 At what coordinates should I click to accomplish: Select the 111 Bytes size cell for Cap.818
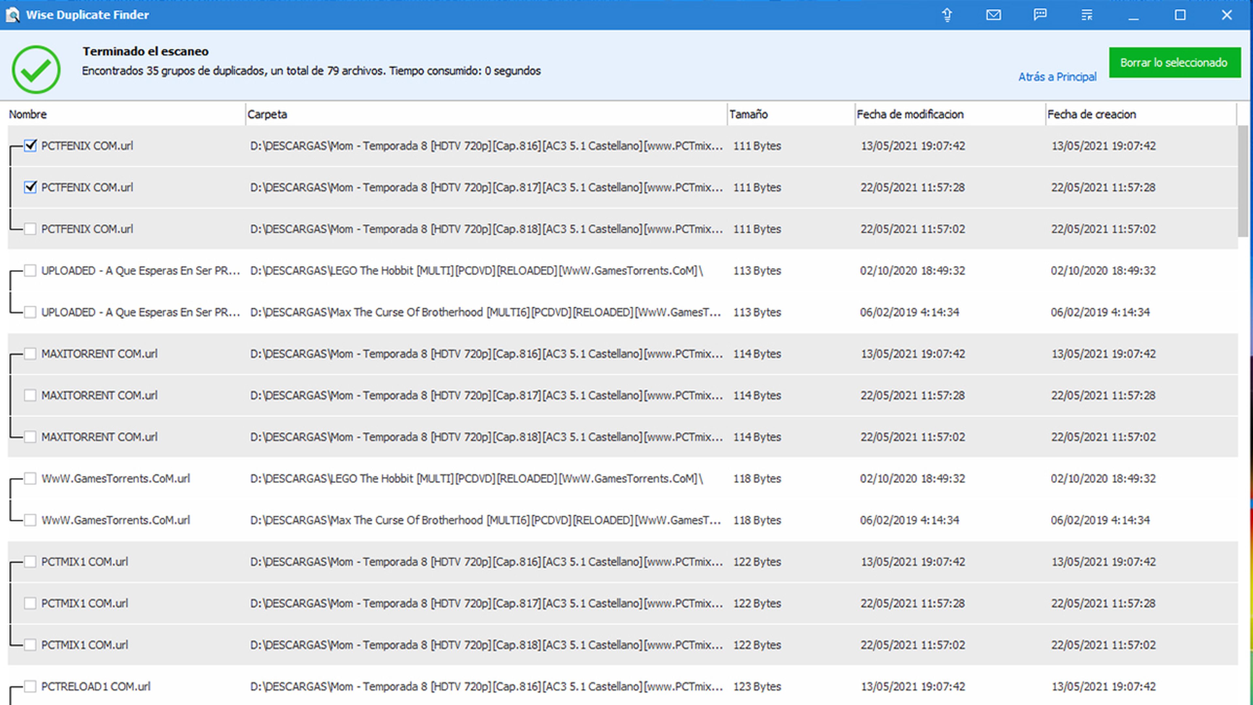pyautogui.click(x=757, y=229)
